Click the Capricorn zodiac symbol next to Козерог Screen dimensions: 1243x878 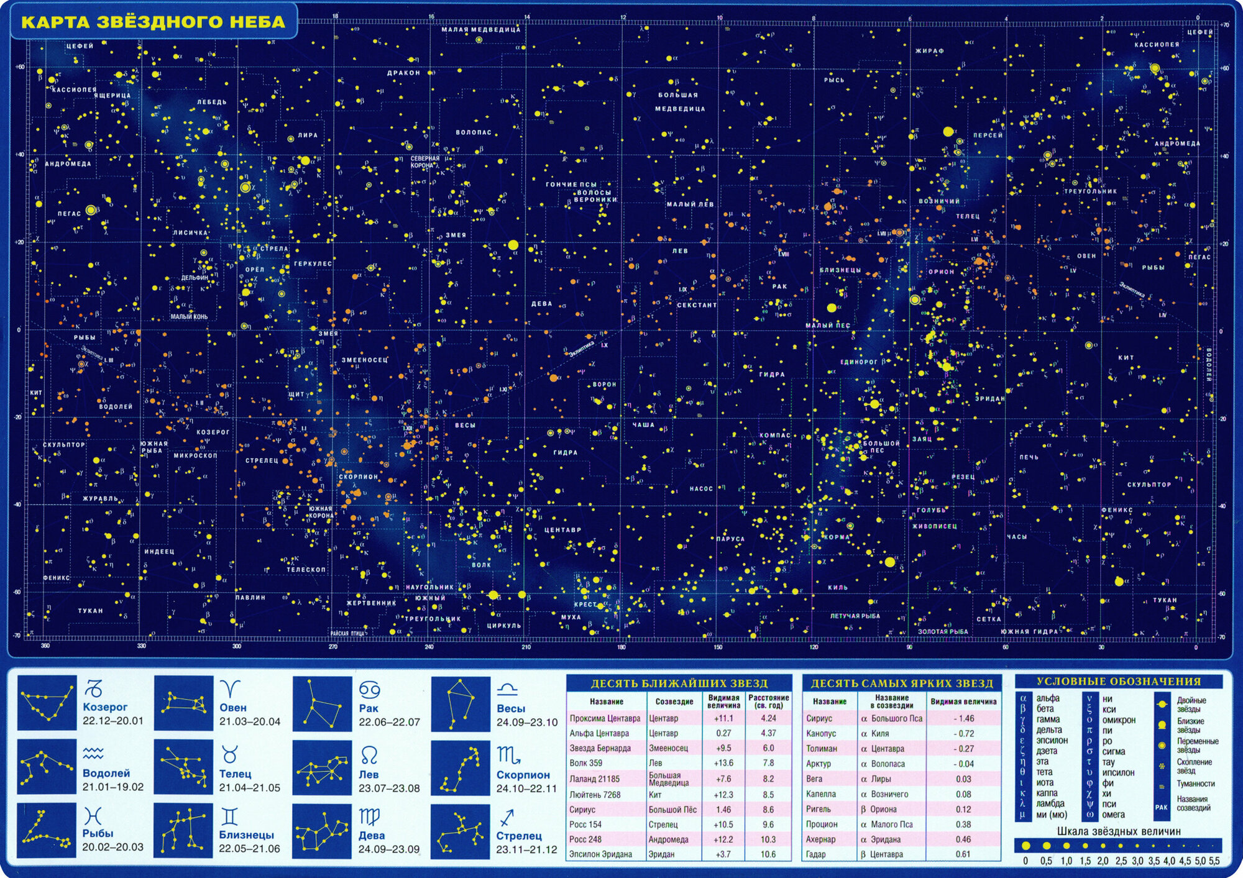(x=94, y=689)
